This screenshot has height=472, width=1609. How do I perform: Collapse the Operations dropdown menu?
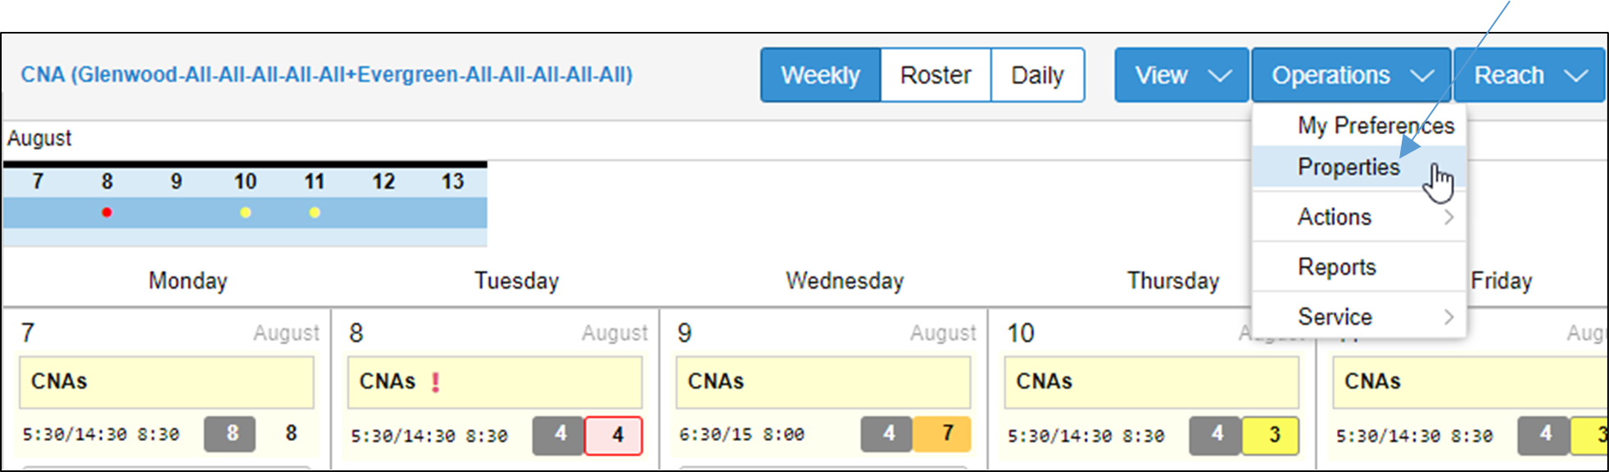point(1351,75)
